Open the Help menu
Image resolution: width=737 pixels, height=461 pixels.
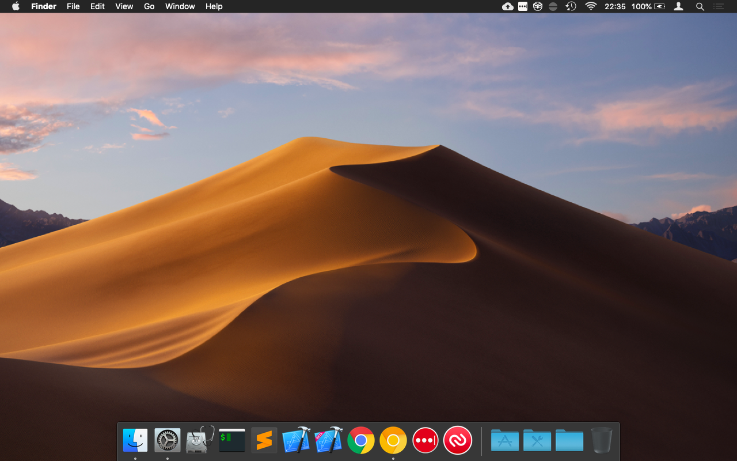pos(214,6)
